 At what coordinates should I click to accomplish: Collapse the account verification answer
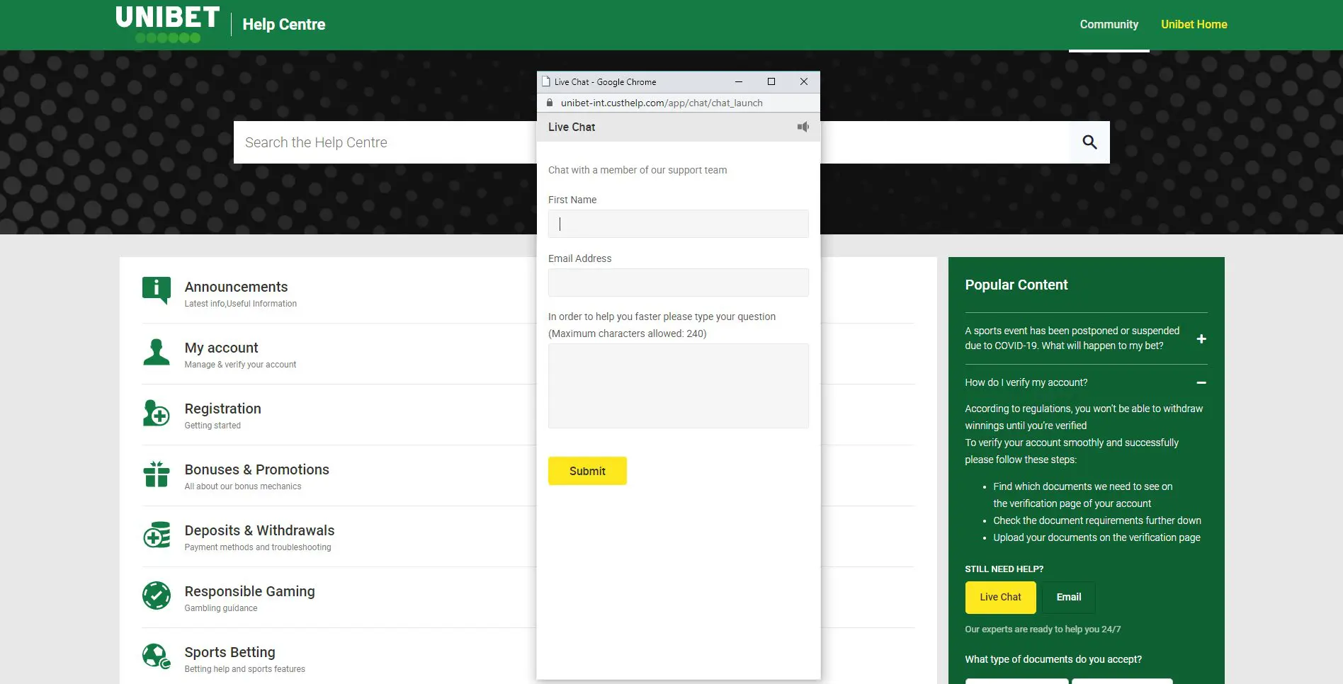coord(1201,382)
